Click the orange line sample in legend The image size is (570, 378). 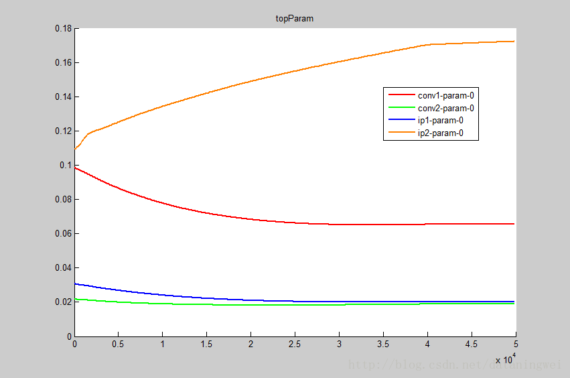pyautogui.click(x=402, y=132)
